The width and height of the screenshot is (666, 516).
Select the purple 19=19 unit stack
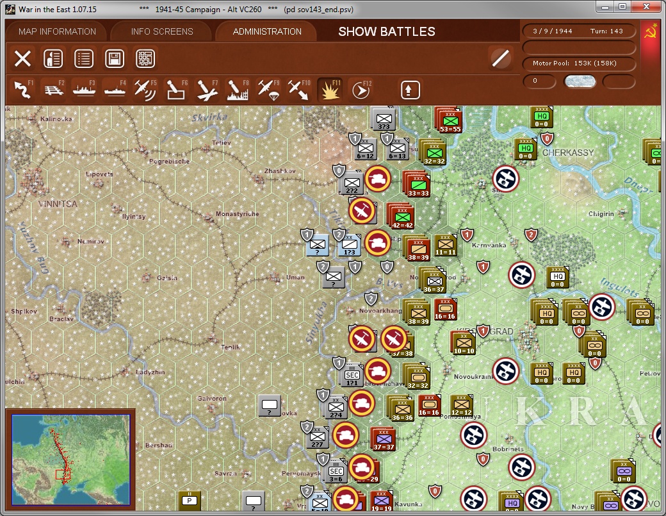[x=381, y=501]
